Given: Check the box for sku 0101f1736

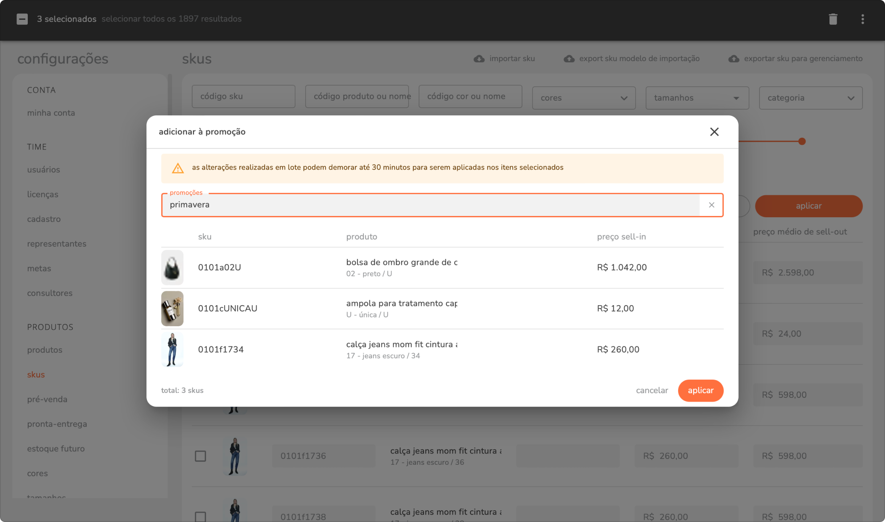Looking at the screenshot, I should [200, 456].
